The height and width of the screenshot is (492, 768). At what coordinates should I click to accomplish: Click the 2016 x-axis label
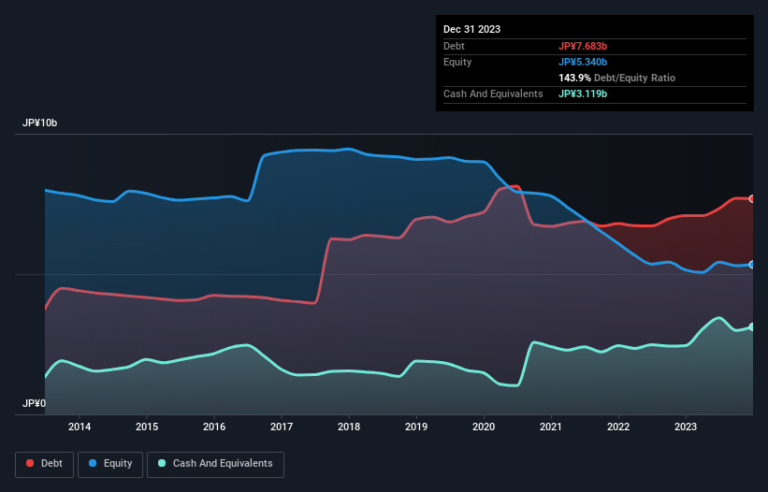tap(214, 427)
